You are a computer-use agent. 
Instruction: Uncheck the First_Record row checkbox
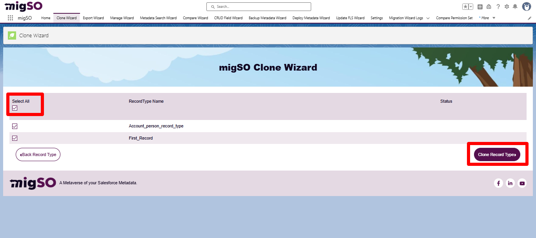coord(15,138)
